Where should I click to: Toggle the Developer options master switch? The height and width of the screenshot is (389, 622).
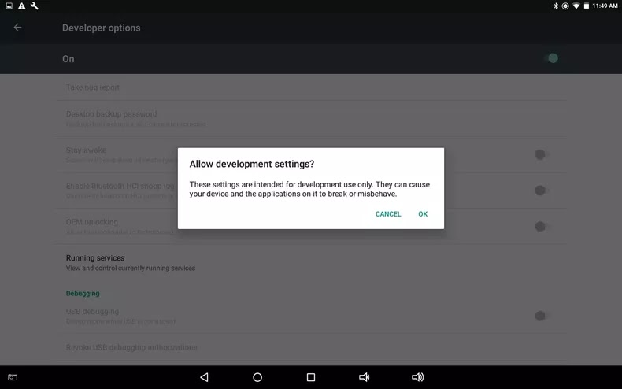point(550,58)
